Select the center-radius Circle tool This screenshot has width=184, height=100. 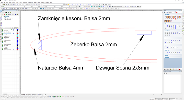pyautogui.click(x=165, y=33)
